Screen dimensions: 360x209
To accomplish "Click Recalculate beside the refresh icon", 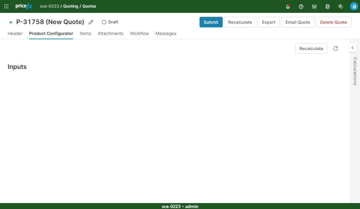I will pyautogui.click(x=311, y=48).
